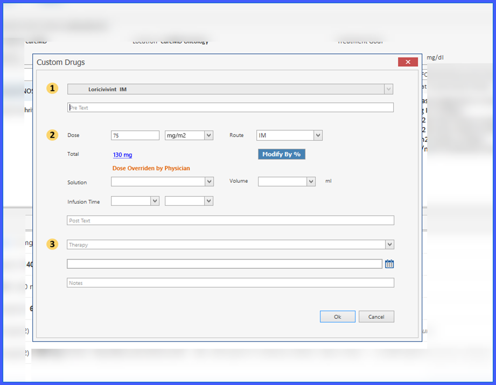Open the mg/m2 dose unit dropdown
The width and height of the screenshot is (496, 385).
click(208, 135)
